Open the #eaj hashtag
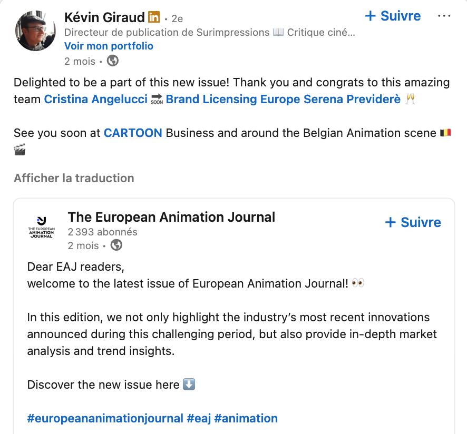Image resolution: width=467 pixels, height=434 pixels. click(199, 418)
